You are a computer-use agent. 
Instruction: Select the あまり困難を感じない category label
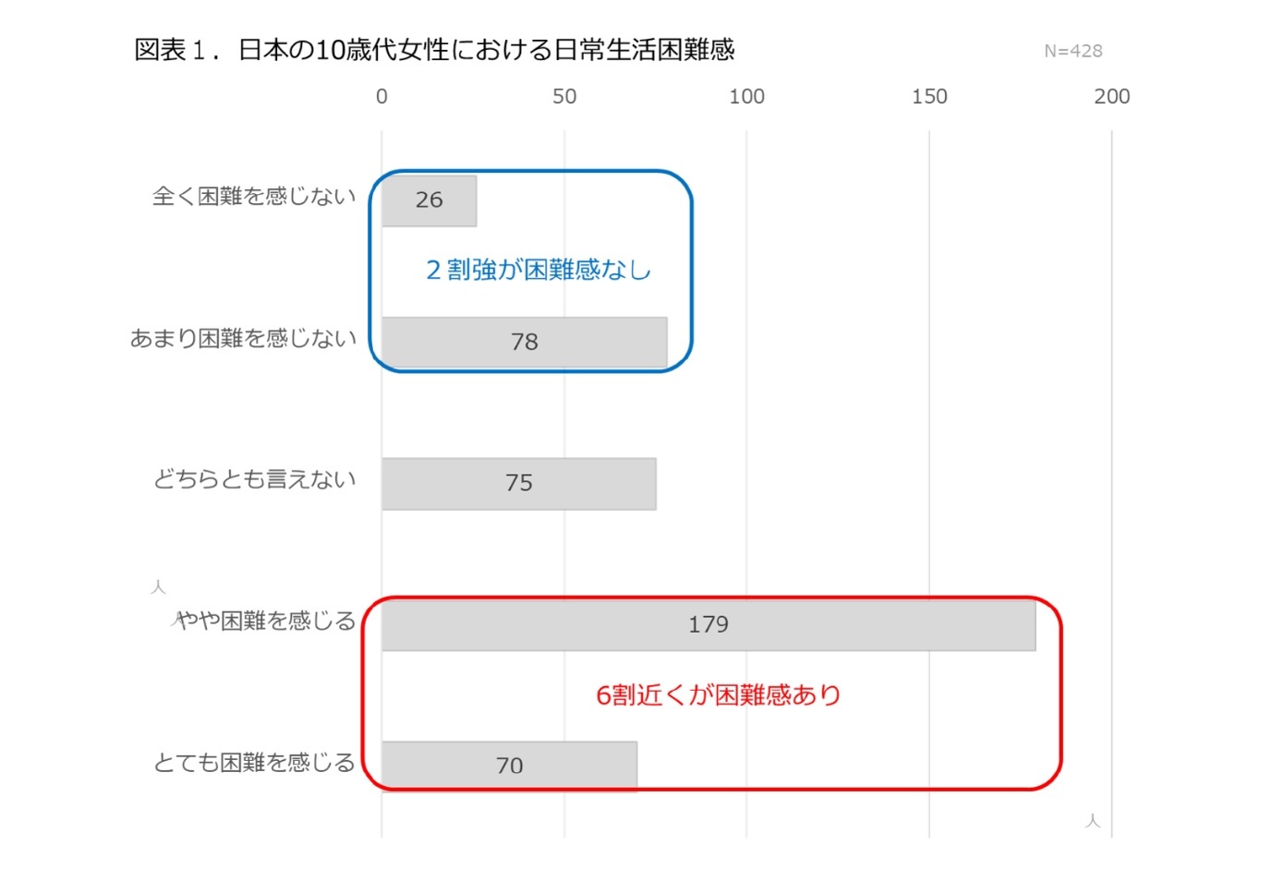pyautogui.click(x=243, y=339)
